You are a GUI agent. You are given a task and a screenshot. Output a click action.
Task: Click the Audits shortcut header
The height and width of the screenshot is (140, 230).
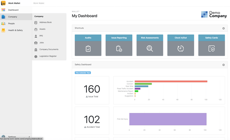[x=88, y=38]
